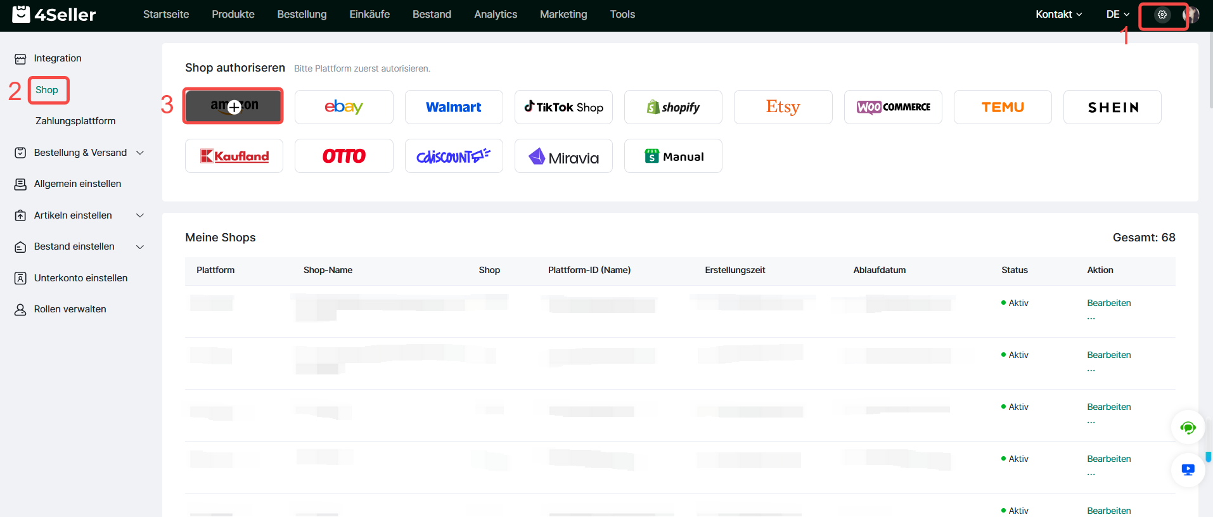Go to the Analytics menu
The height and width of the screenshot is (517, 1213).
click(x=496, y=15)
